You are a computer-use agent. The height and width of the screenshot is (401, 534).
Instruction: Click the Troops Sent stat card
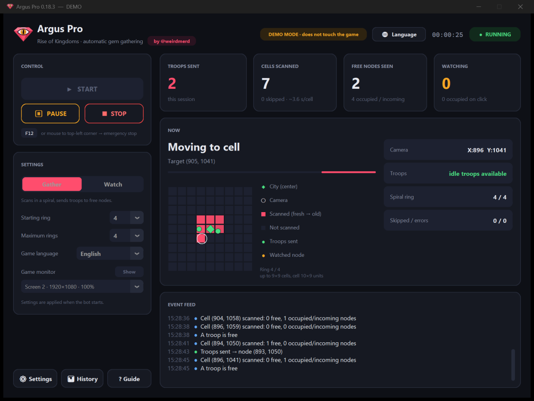pyautogui.click(x=203, y=83)
